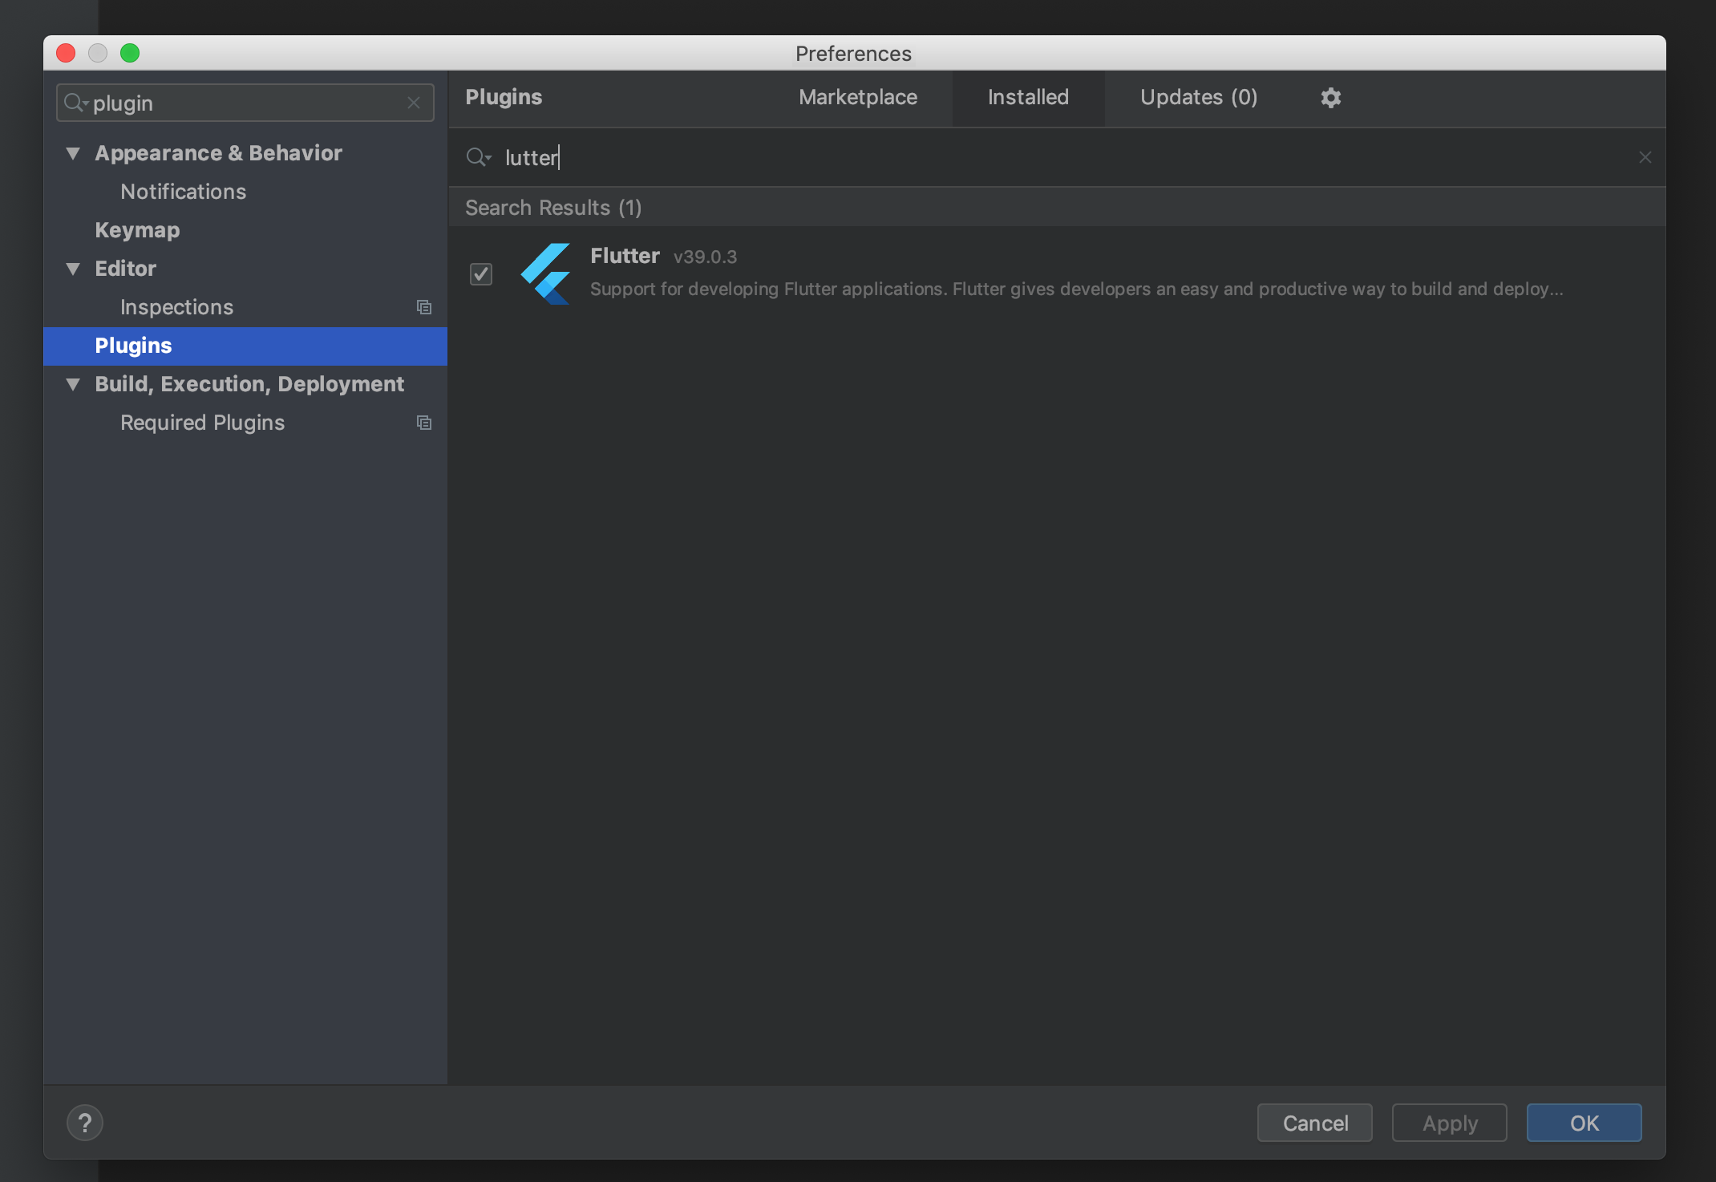Open the Keymap settings page

click(x=137, y=230)
